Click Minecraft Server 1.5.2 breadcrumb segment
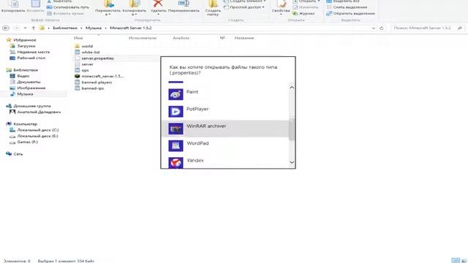 (x=131, y=28)
